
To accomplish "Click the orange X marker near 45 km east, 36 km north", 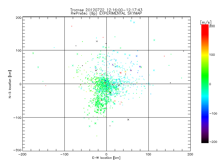I will point(125,72).
